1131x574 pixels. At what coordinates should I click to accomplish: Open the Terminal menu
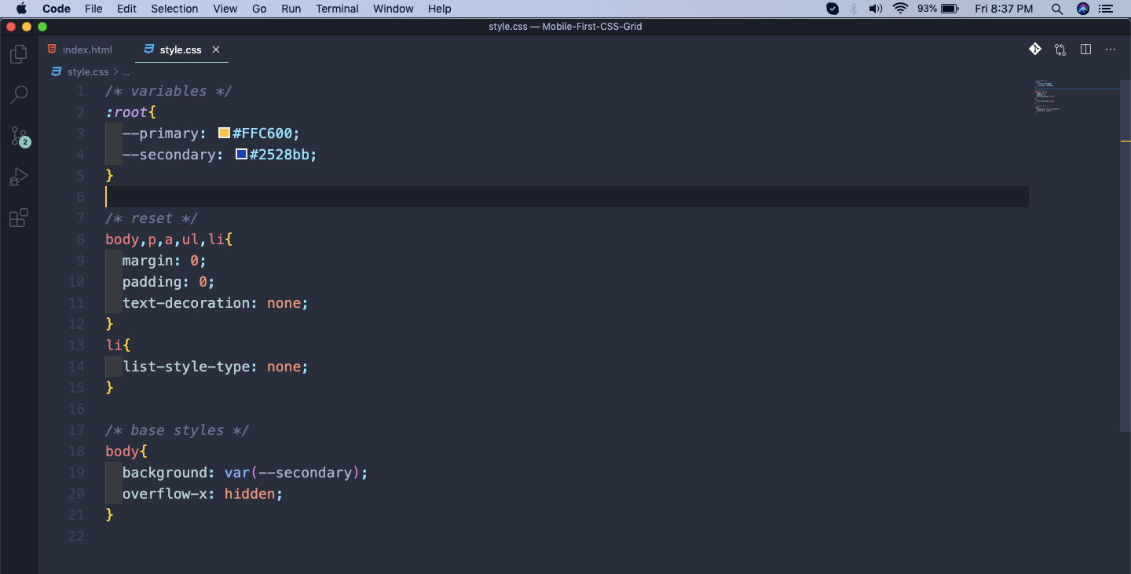(337, 9)
